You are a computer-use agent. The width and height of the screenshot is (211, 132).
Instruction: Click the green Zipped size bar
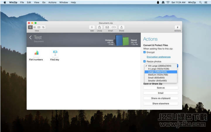pyautogui.click(x=126, y=41)
